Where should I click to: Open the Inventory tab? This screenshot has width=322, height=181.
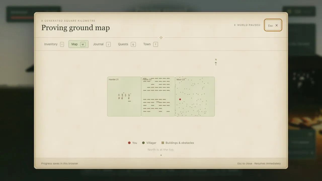click(x=54, y=44)
